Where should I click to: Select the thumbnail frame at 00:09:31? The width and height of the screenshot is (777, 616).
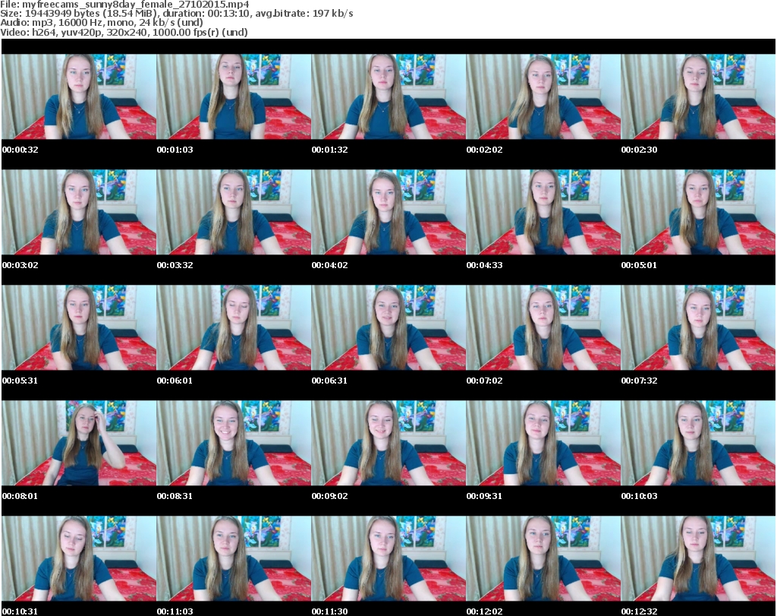543,443
